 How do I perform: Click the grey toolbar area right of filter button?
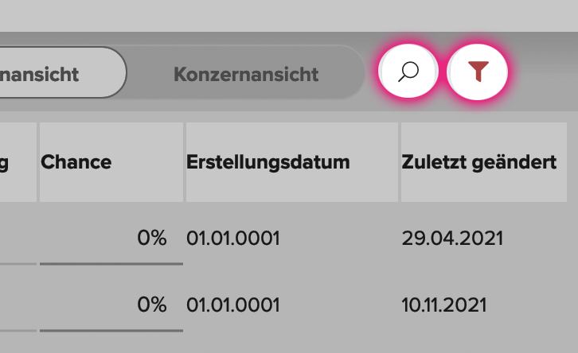544,72
